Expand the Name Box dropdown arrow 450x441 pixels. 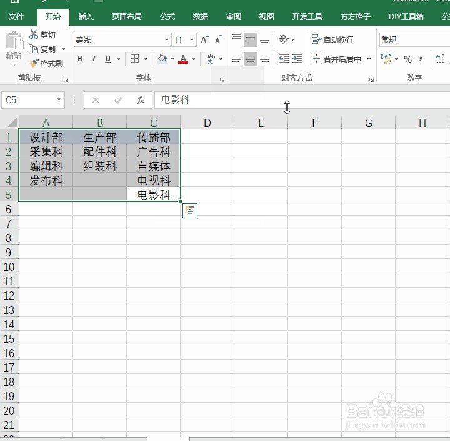(x=59, y=99)
